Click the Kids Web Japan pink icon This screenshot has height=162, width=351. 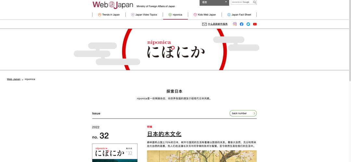(195, 15)
